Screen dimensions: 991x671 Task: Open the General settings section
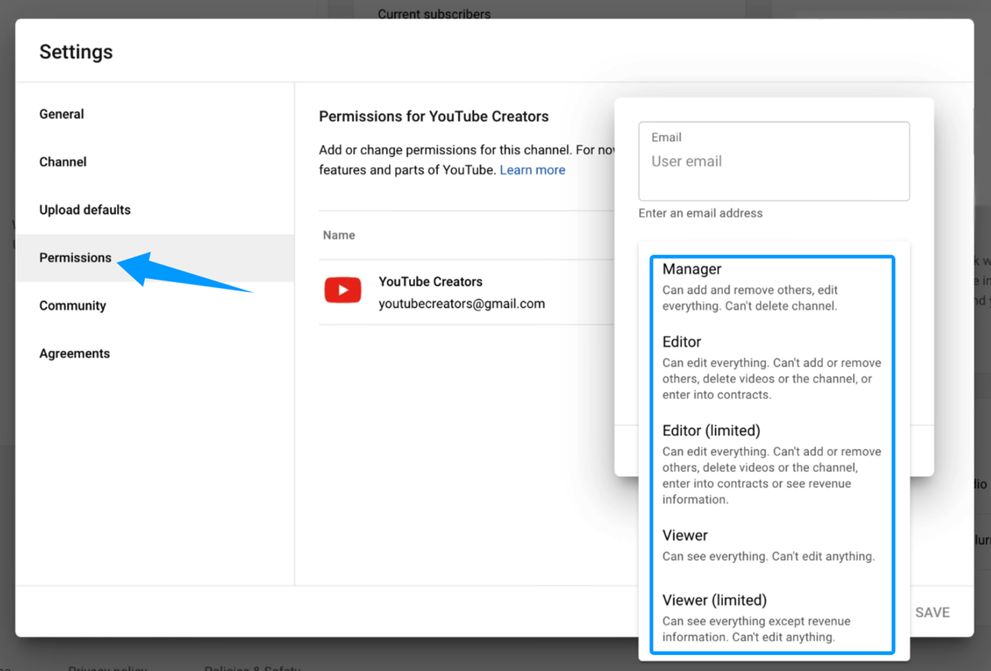tap(61, 114)
